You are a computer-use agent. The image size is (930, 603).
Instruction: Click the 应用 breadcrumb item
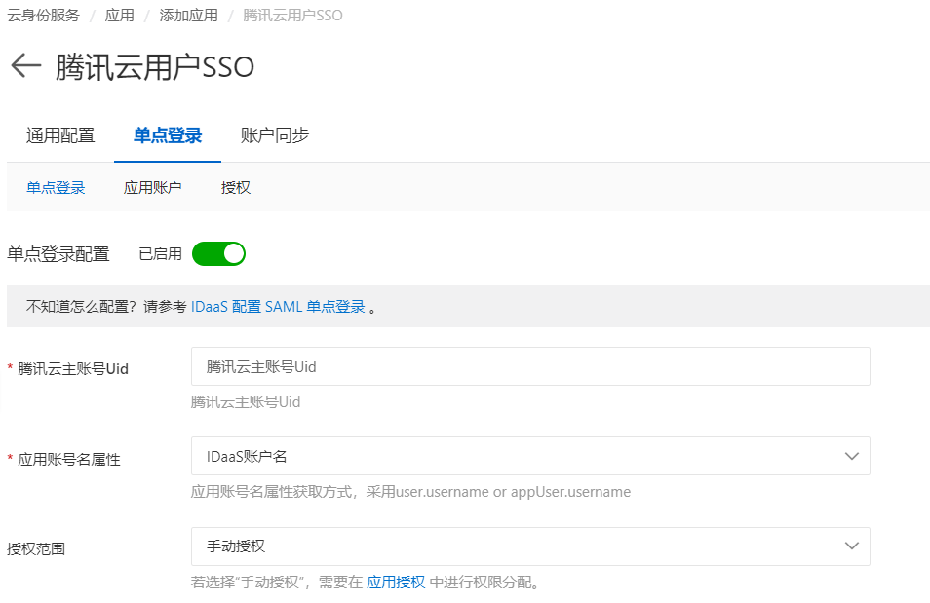click(x=119, y=16)
